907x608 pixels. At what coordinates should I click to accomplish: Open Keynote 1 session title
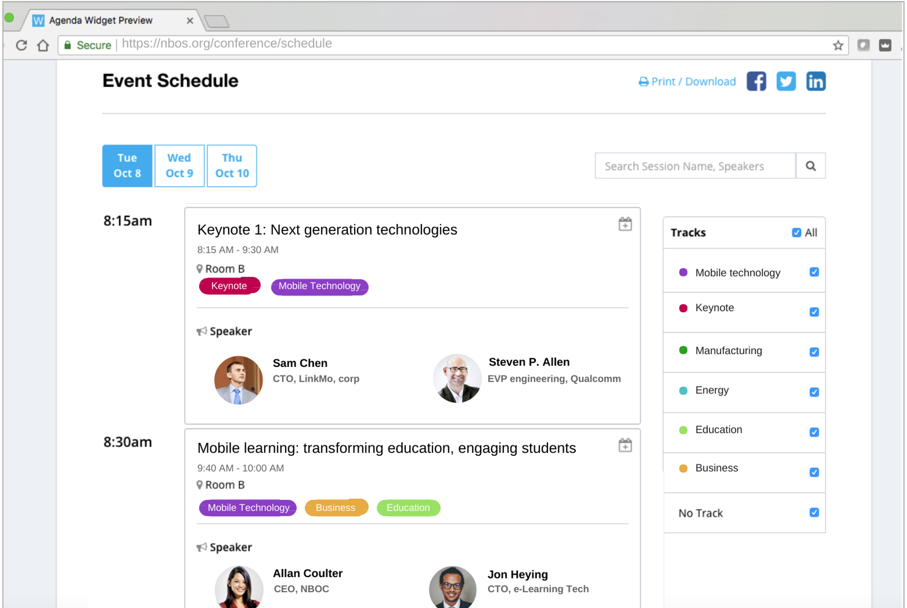click(x=327, y=230)
